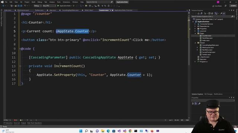Open the Build menu
The height and width of the screenshot is (133, 238).
(x=33, y=2)
